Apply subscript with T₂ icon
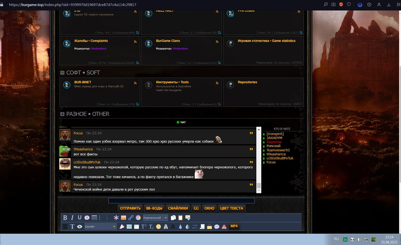 coord(151,226)
